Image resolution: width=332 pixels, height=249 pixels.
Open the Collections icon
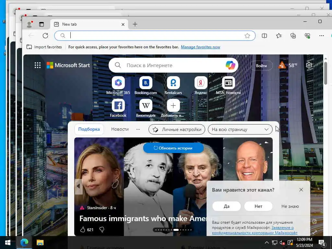coord(293,36)
